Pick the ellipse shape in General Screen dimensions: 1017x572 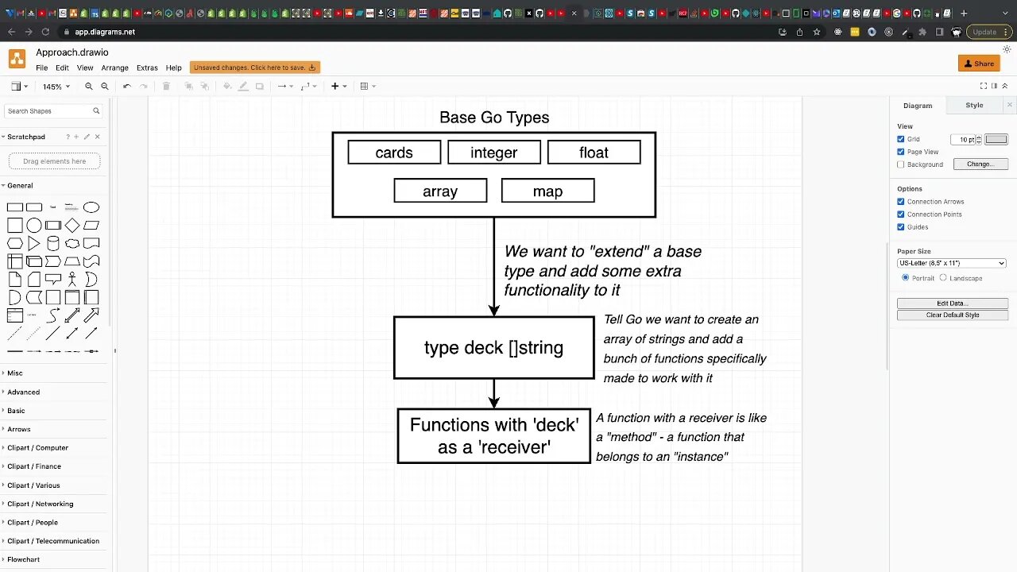tap(91, 207)
